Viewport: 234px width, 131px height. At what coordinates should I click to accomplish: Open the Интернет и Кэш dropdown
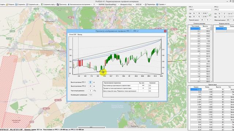[127, 4]
